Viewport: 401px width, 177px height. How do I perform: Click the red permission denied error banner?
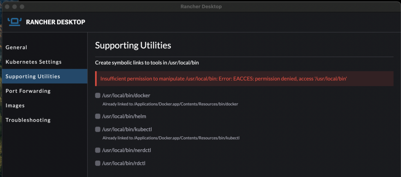pyautogui.click(x=244, y=79)
